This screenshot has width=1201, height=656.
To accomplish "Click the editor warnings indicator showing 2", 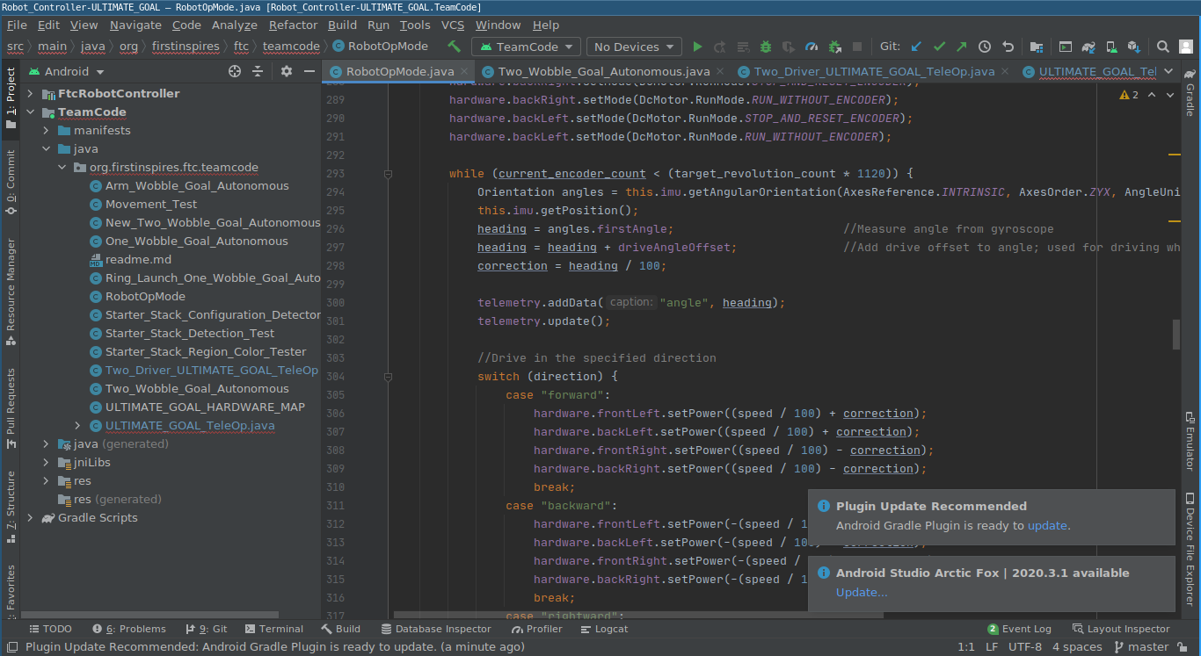I will click(1129, 95).
